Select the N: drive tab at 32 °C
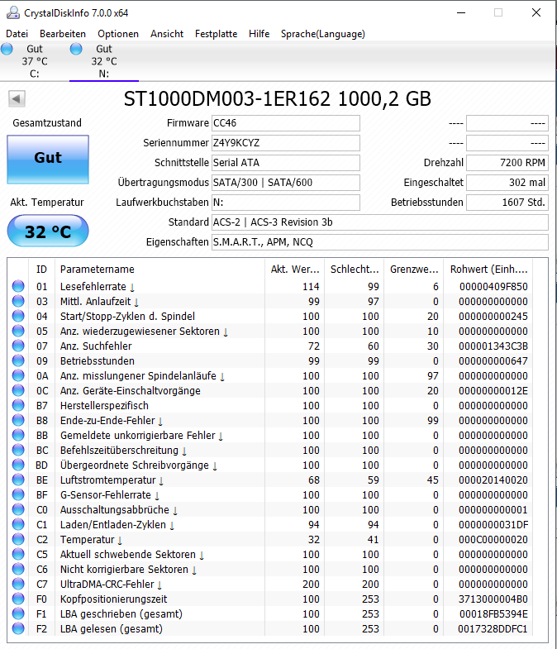The height and width of the screenshot is (649, 557). pos(104,61)
